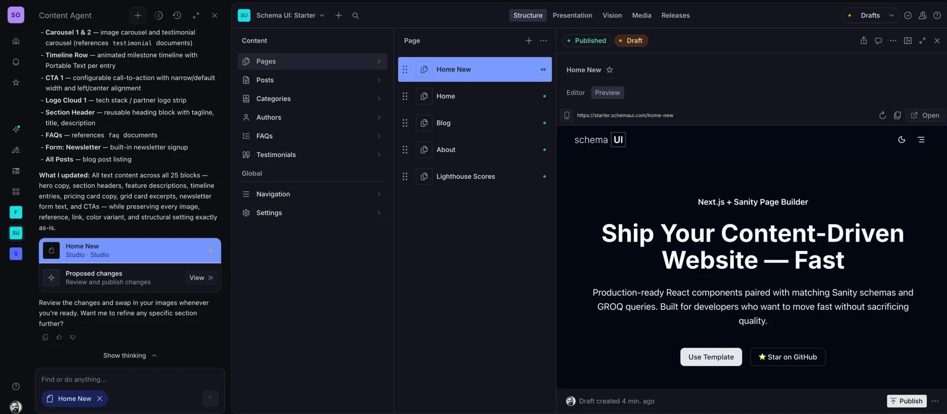Copy the agent response
This screenshot has height=414, width=947.
(45, 337)
